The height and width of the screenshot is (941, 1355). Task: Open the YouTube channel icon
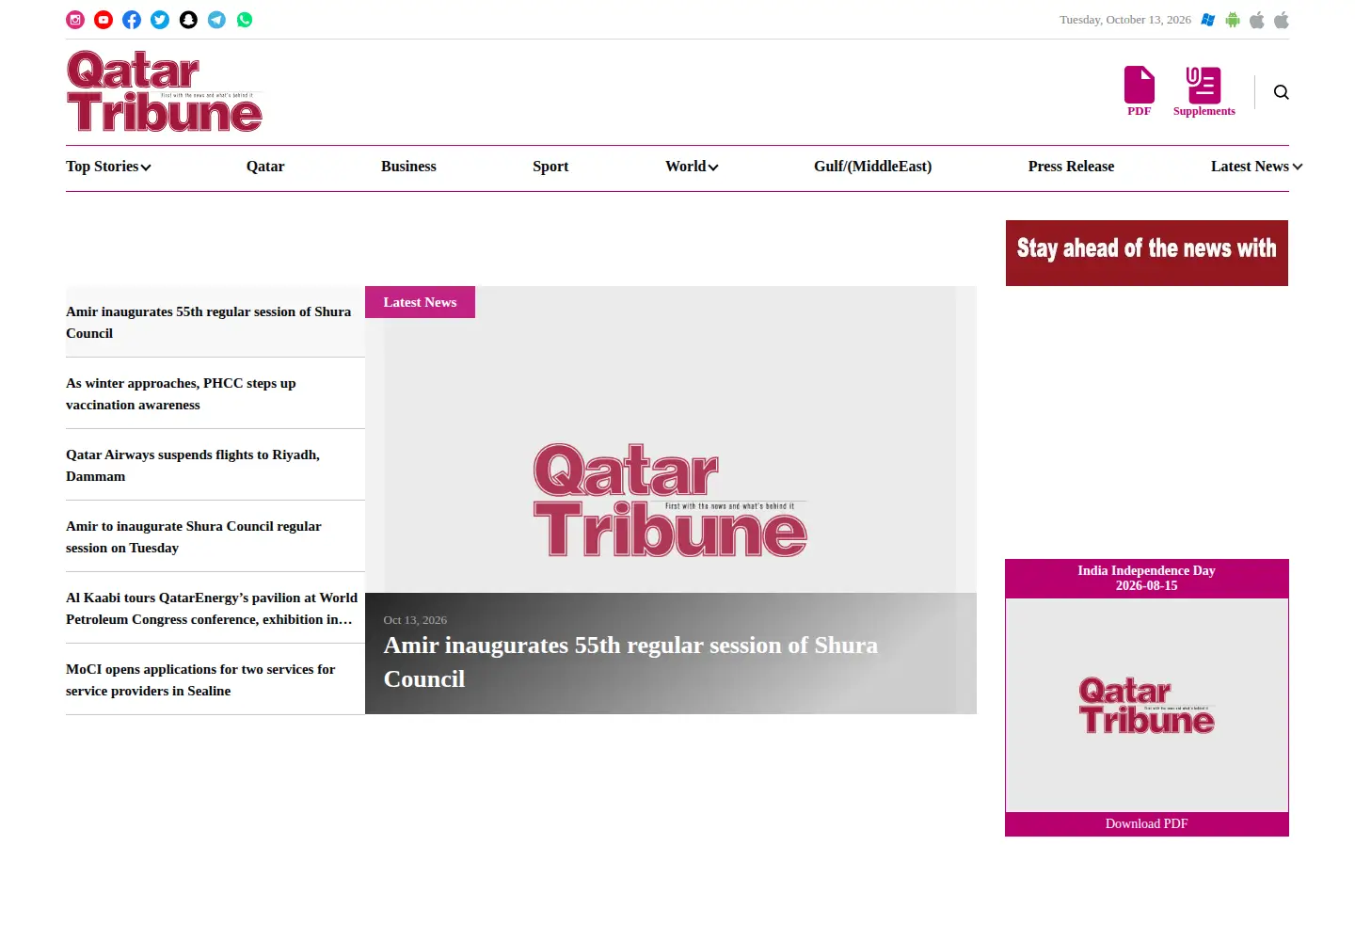(104, 20)
